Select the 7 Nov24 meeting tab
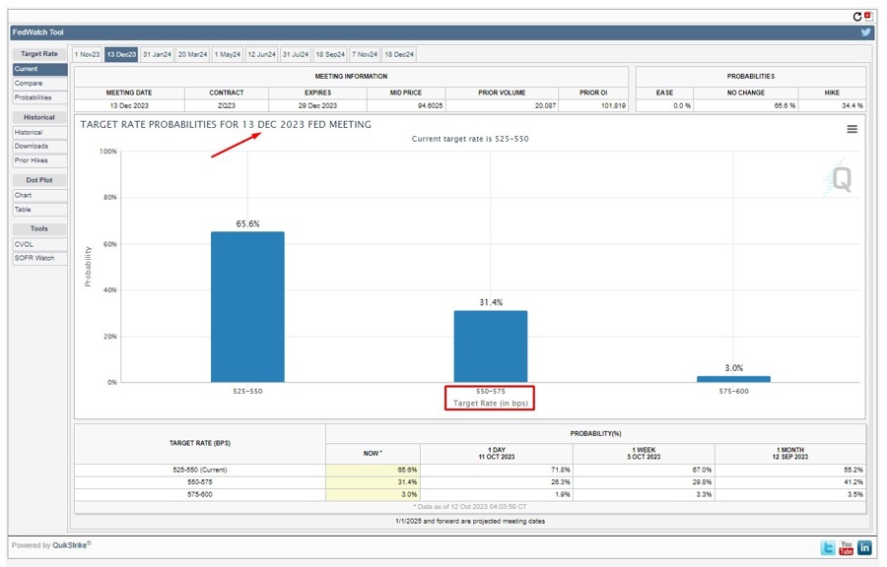This screenshot has width=887, height=567. [365, 54]
